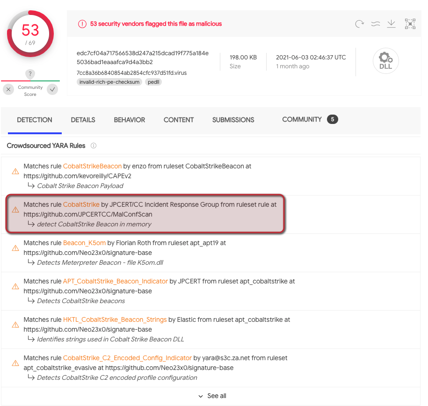Click warning icon beside CobaltStrikeBeacon rule

[15, 171]
